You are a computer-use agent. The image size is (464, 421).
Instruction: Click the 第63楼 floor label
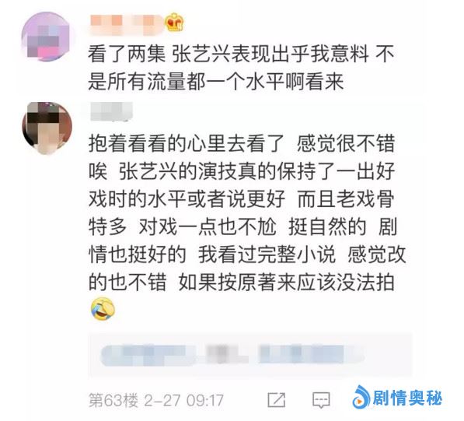pos(113,400)
